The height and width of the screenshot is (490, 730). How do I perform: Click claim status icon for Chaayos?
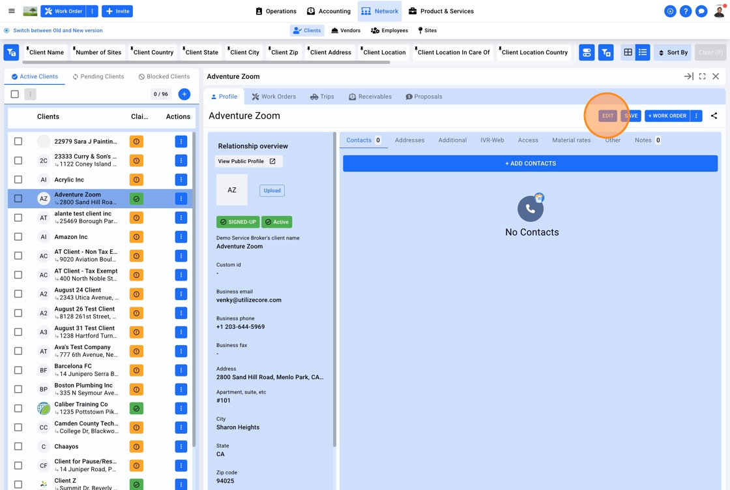(136, 447)
